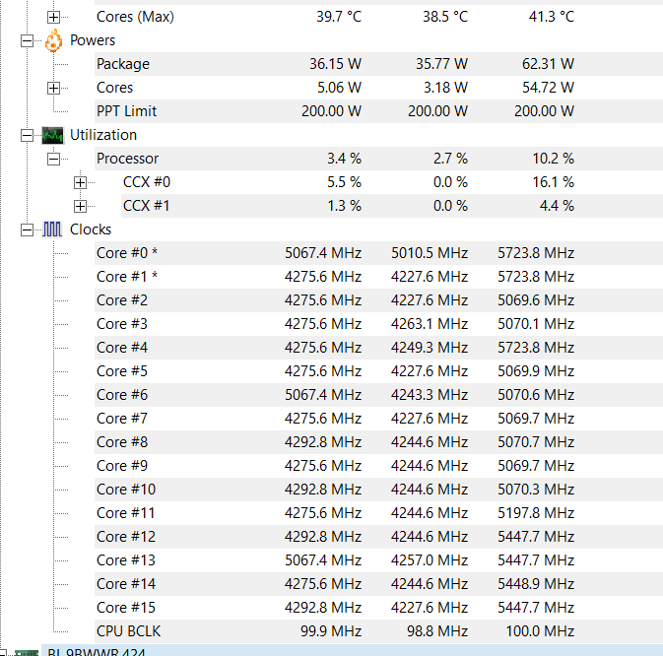The width and height of the screenshot is (663, 656).
Task: Select the Core #3 clock row
Action: [x=378, y=325]
